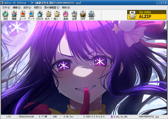Click the Browse (浏览) toolbar icon

tap(5, 15)
